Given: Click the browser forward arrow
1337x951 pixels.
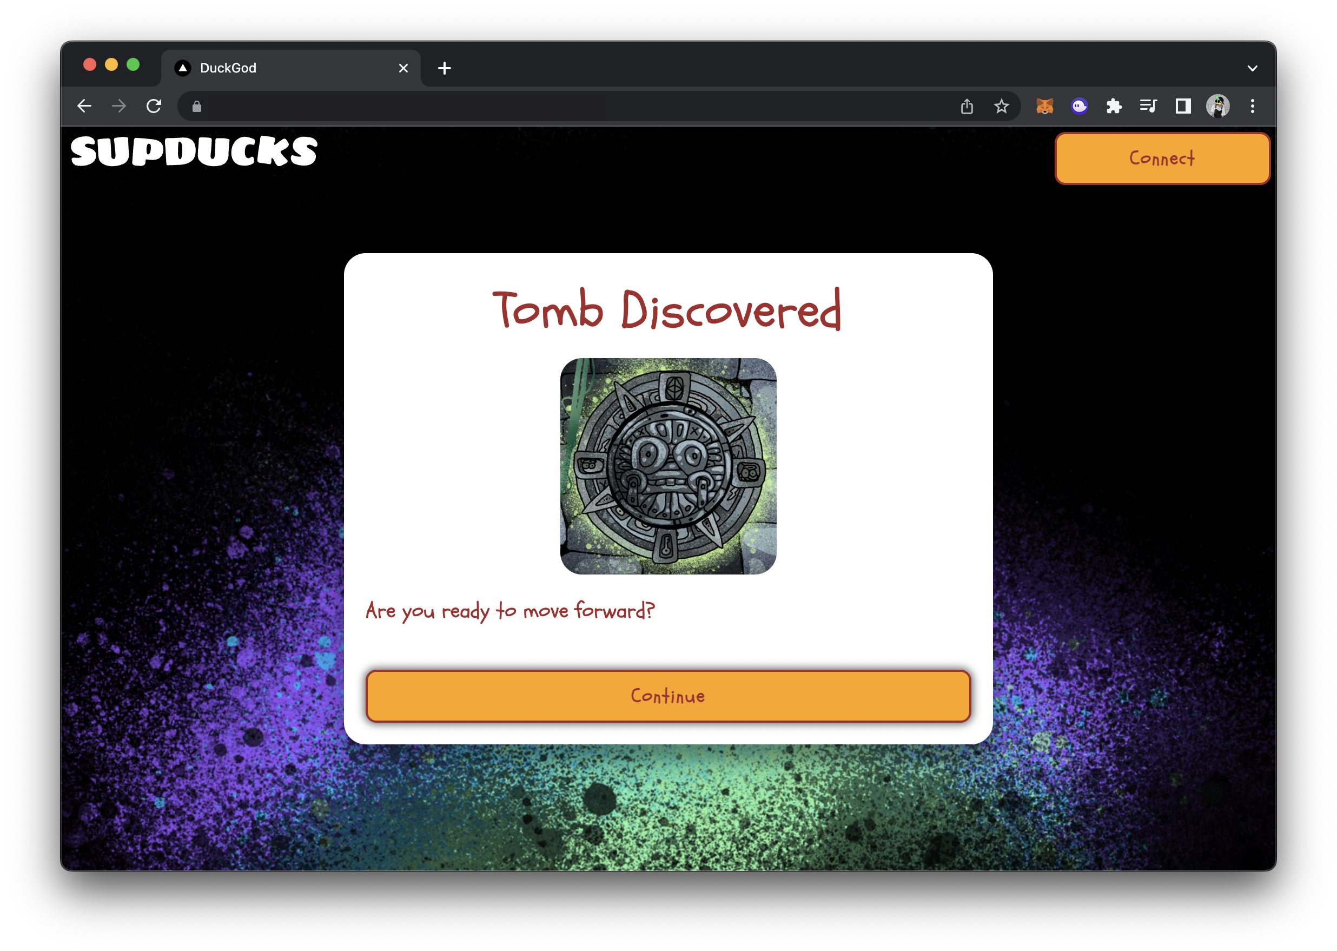Looking at the screenshot, I should click(119, 106).
